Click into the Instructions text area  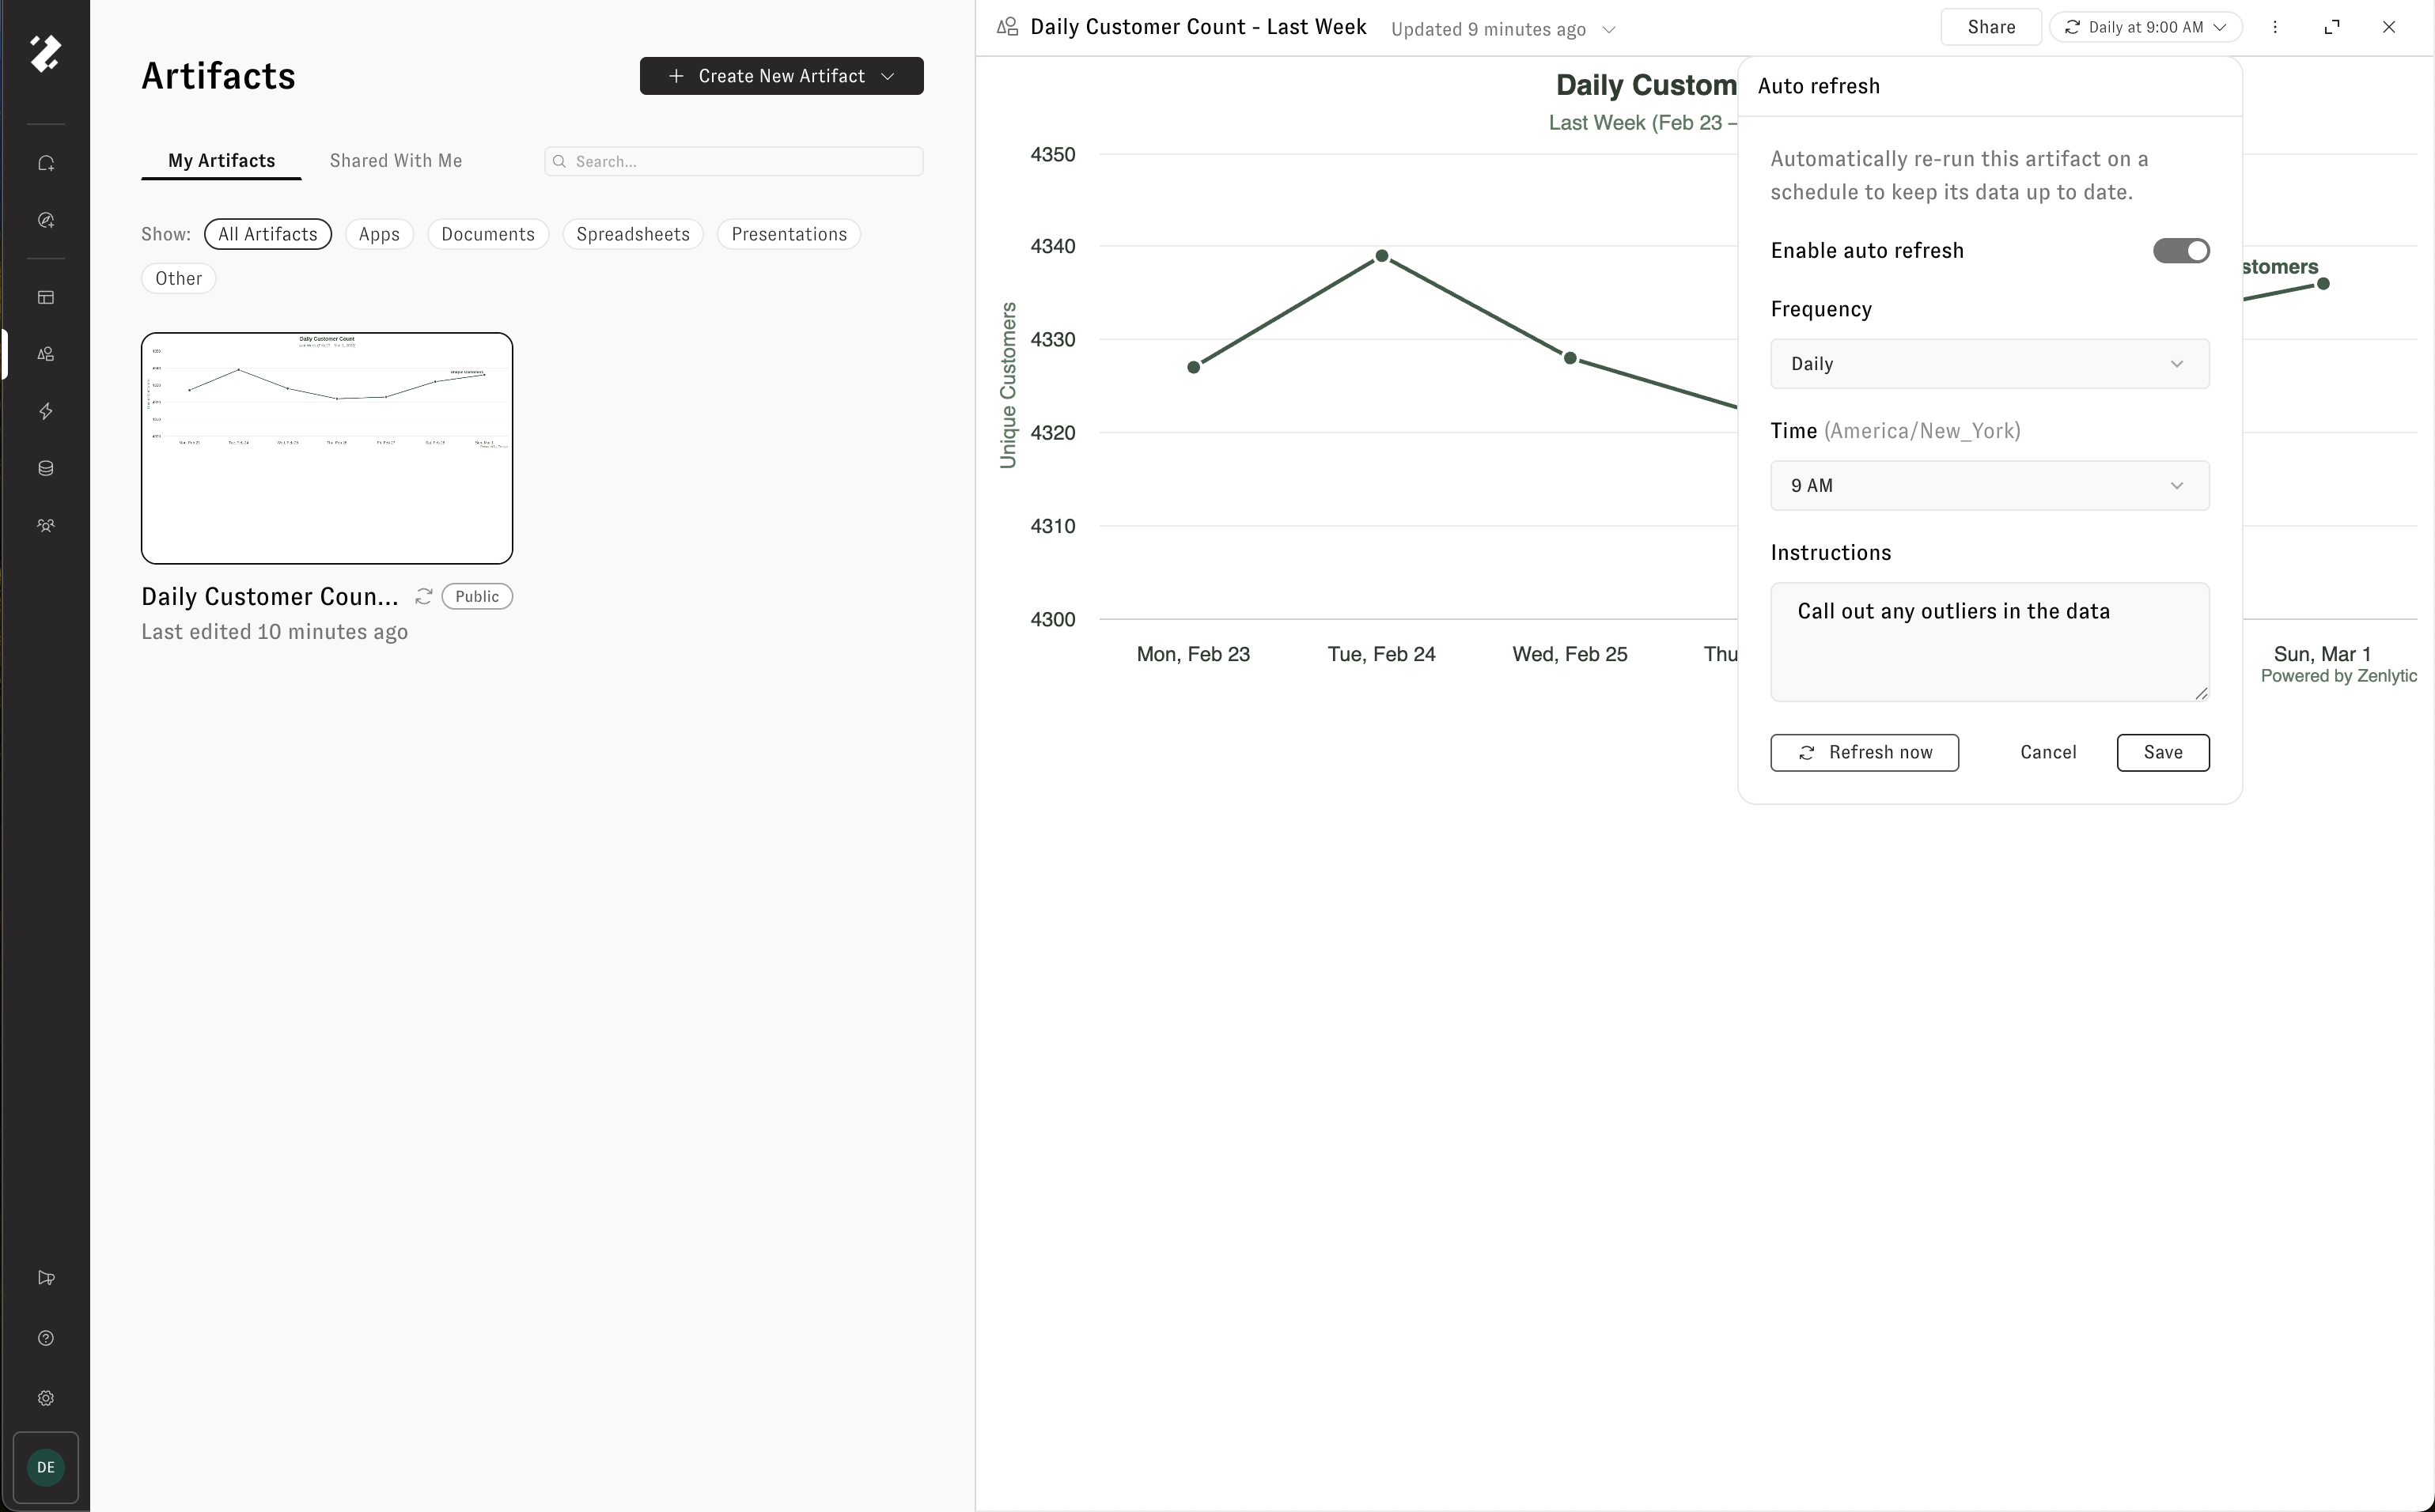coord(1989,642)
